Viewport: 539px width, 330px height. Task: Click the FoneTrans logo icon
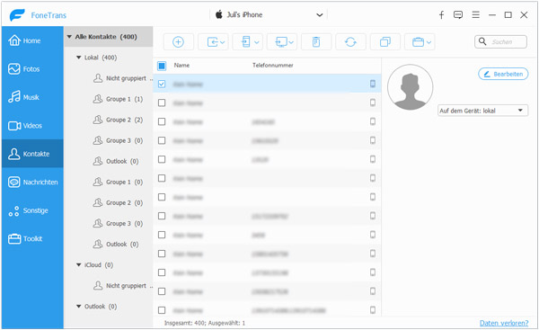pyautogui.click(x=17, y=15)
